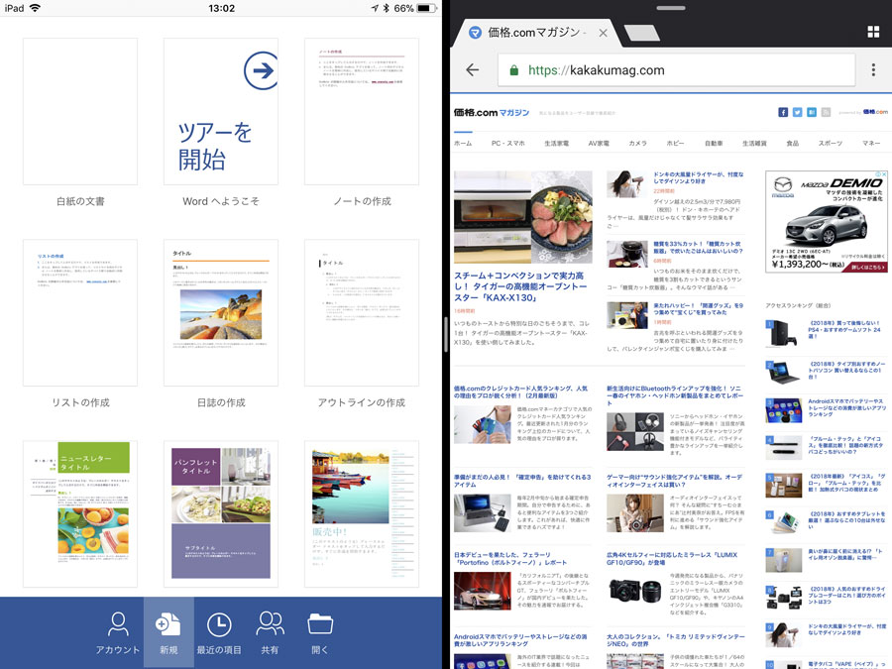Go to AV家電 navigation tab
The height and width of the screenshot is (669, 892).
point(599,144)
